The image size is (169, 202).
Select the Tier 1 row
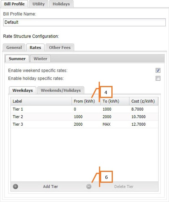84,109
